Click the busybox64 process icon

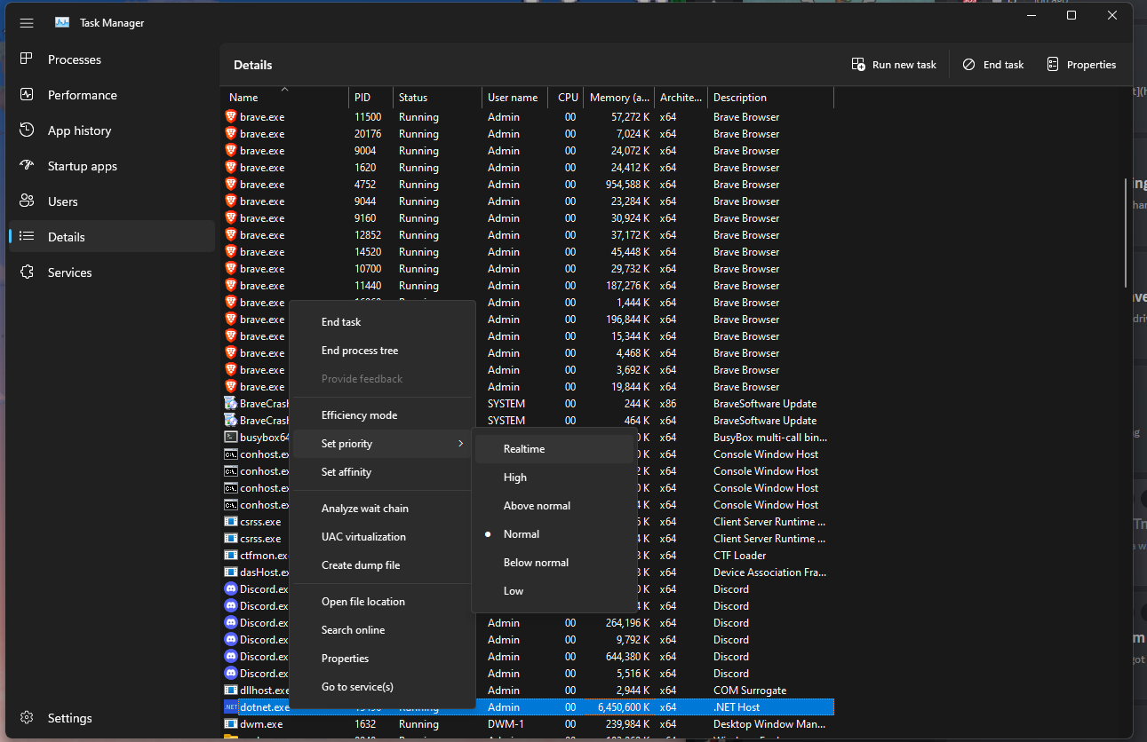(x=231, y=438)
